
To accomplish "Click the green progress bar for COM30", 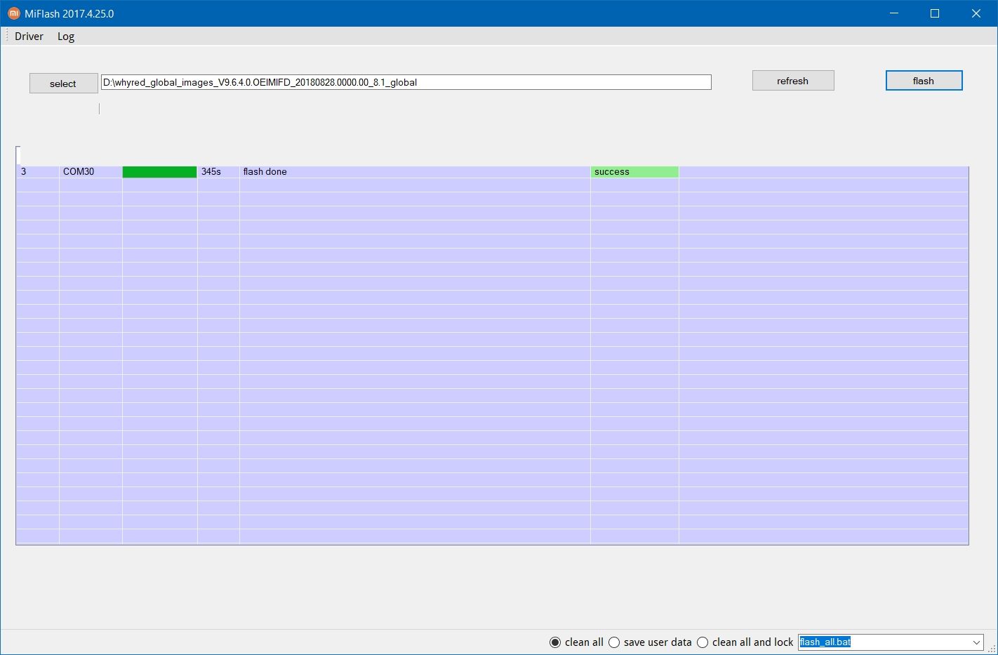I will 159,172.
